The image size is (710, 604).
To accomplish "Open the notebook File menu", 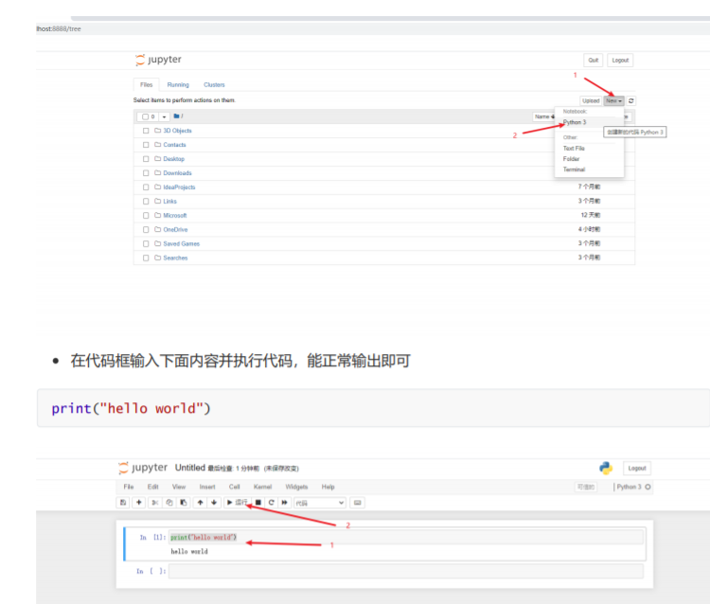I will click(x=129, y=487).
